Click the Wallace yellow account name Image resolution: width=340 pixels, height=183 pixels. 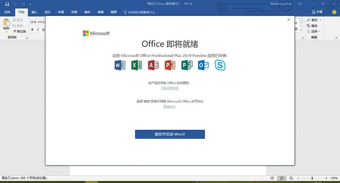281,4
